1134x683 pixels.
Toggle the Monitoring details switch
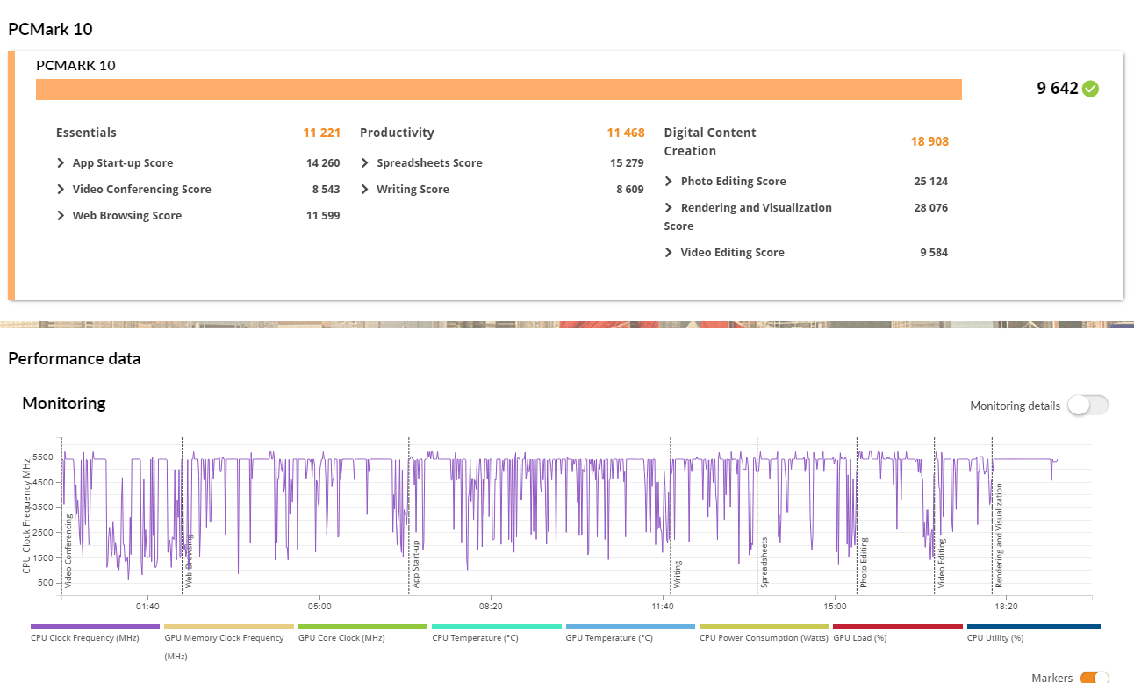coord(1087,406)
